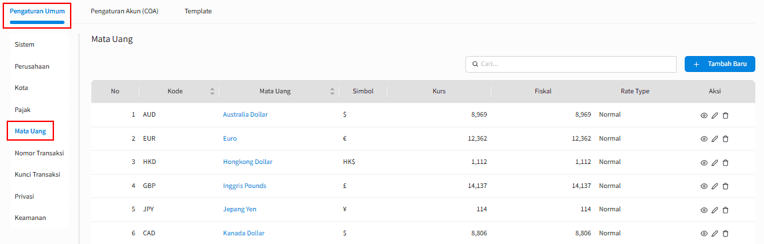The width and height of the screenshot is (764, 244).
Task: Delete the Euro currency using trash icon
Action: pyautogui.click(x=725, y=139)
